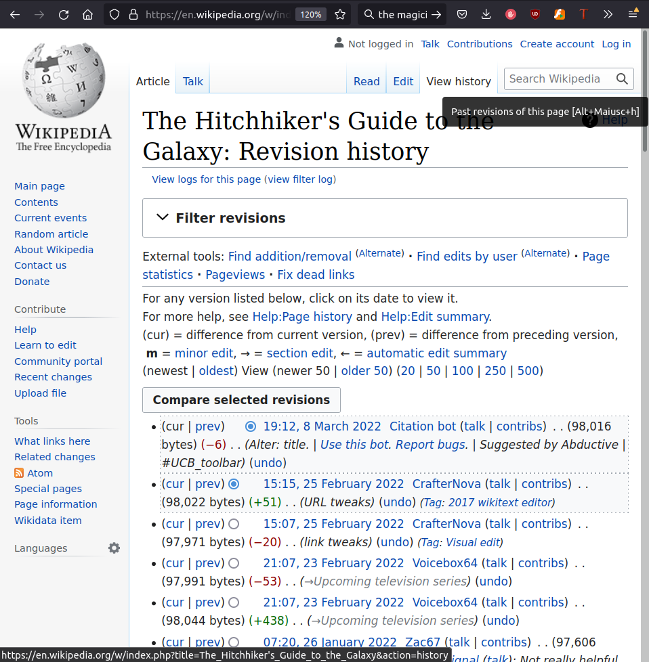Click What links here tool link

coord(52,441)
